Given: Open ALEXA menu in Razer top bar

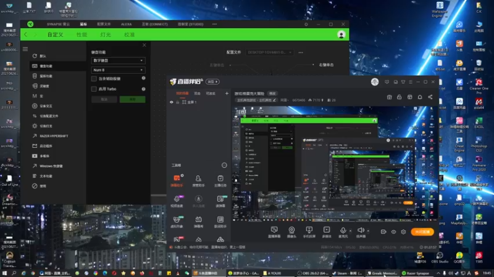Looking at the screenshot, I should click(127, 24).
